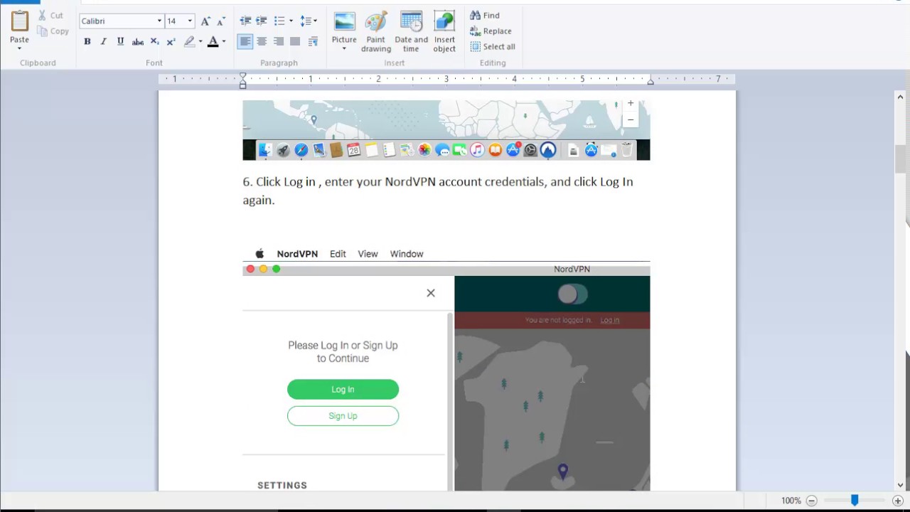Image resolution: width=910 pixels, height=512 pixels.
Task: Open the line spacing dropdown
Action: point(309,21)
